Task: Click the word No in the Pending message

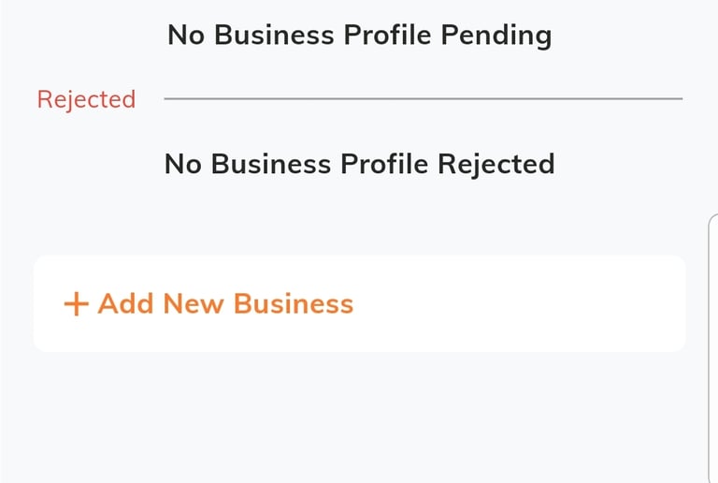Action: (184, 36)
